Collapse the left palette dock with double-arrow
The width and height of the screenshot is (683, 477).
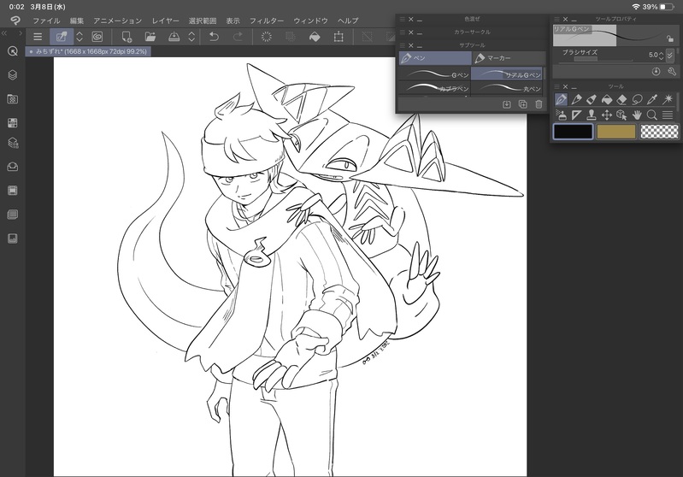[x=4, y=33]
